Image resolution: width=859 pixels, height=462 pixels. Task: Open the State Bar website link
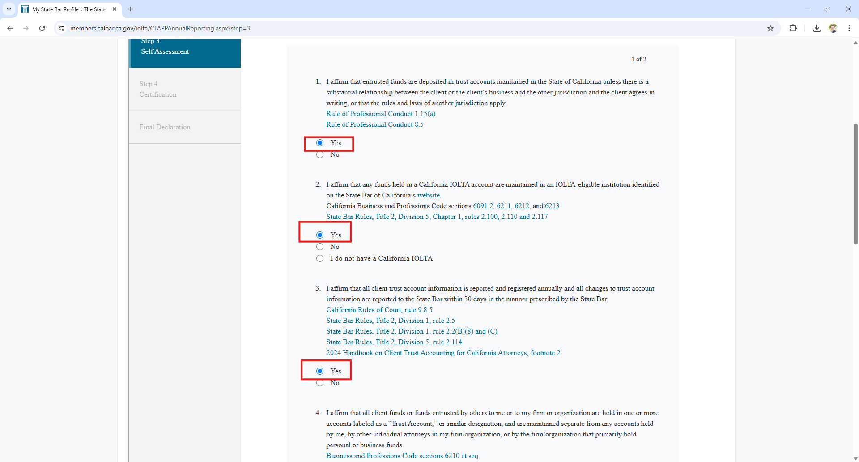click(429, 195)
